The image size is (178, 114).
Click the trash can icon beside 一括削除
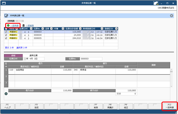pos(23,25)
